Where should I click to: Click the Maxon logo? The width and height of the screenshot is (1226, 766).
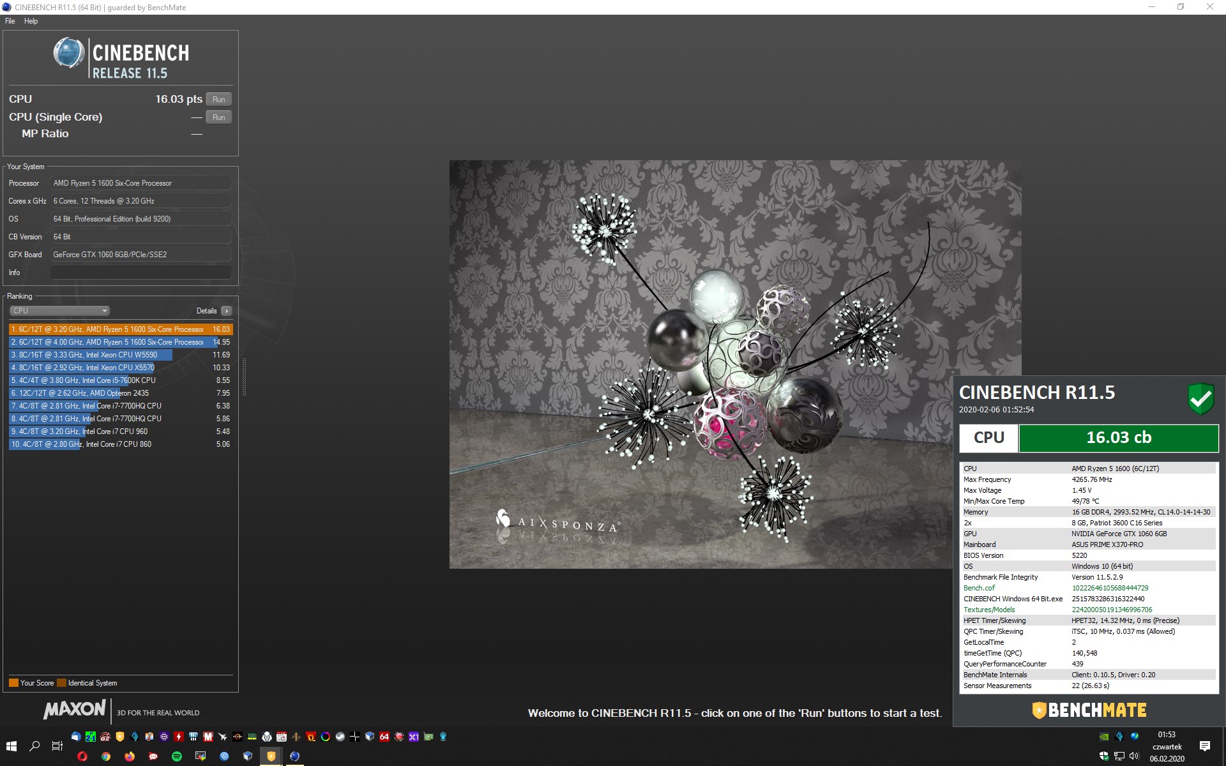click(75, 710)
